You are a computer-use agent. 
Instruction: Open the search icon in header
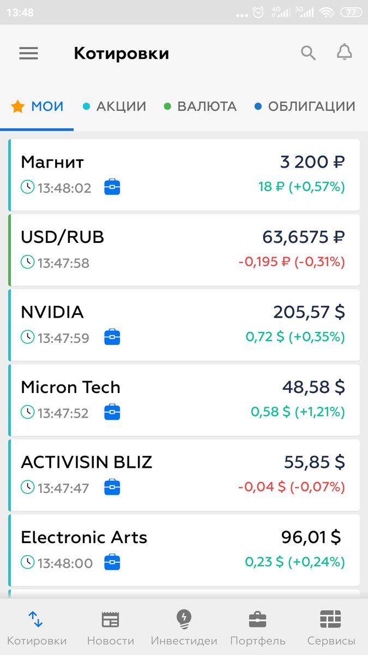pos(308,53)
